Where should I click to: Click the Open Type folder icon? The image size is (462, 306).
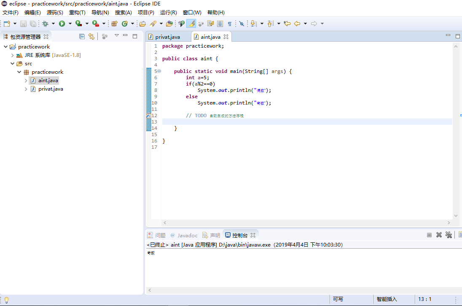point(142,24)
